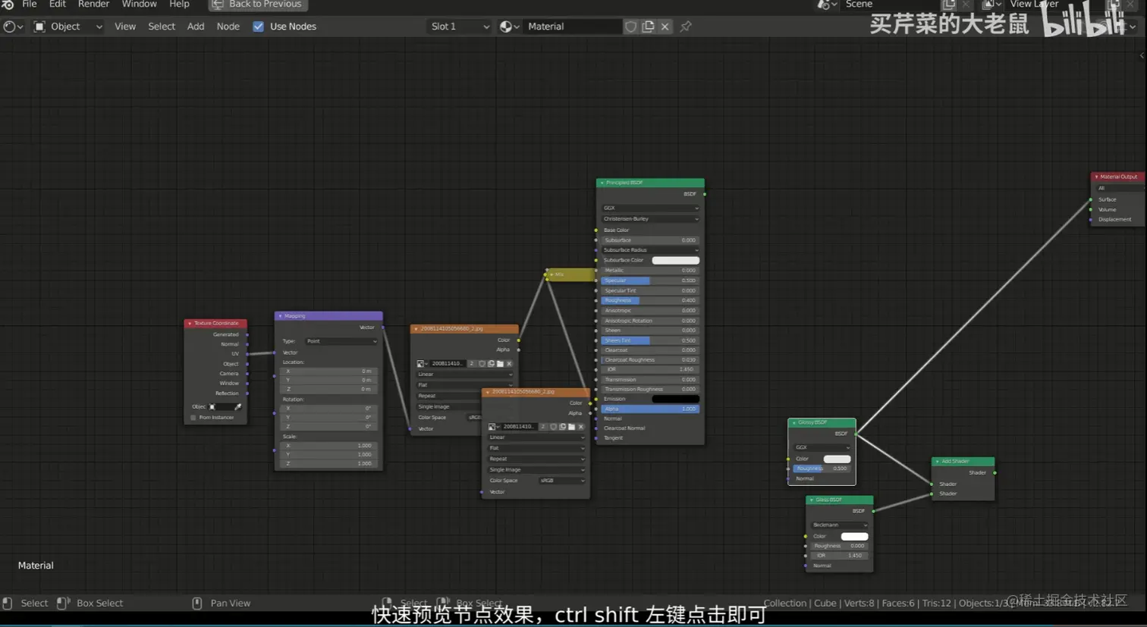The image size is (1147, 627).
Task: Collapse the Add Shader node
Action: click(x=937, y=462)
